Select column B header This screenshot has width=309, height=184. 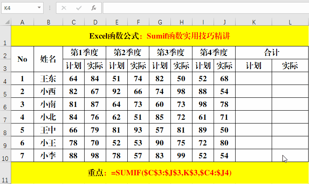[49, 22]
